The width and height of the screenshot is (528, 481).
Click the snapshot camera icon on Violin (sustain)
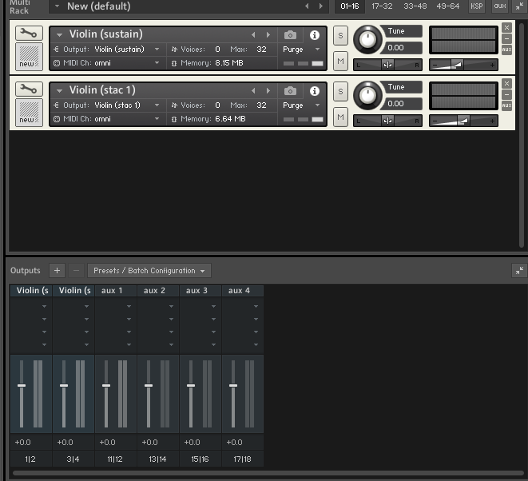[290, 35]
